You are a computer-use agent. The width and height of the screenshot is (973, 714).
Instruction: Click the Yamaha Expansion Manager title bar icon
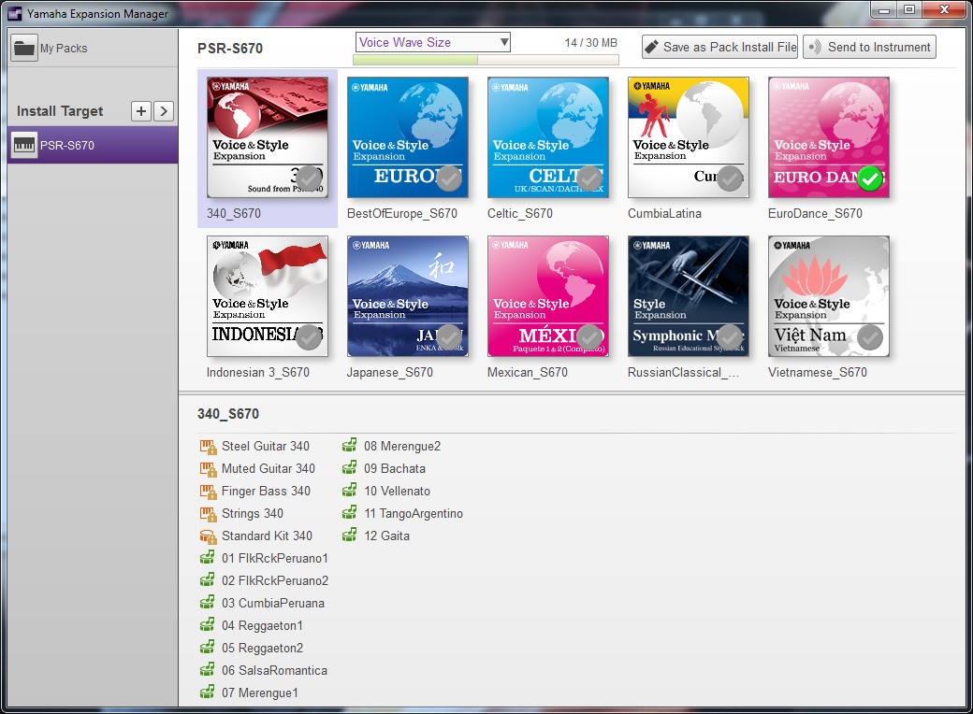pos(14,13)
